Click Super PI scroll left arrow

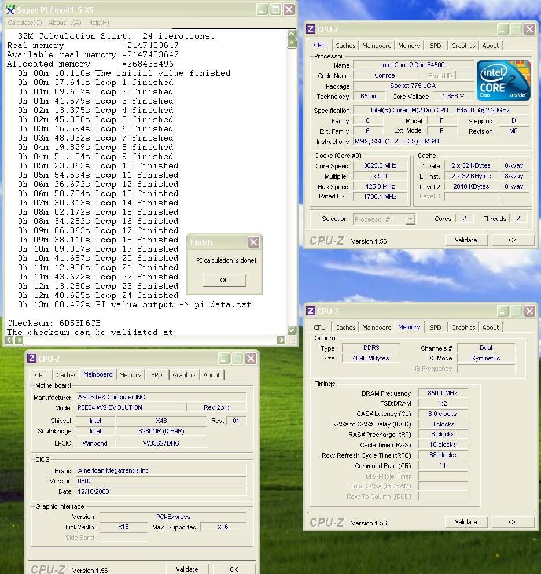point(9,340)
